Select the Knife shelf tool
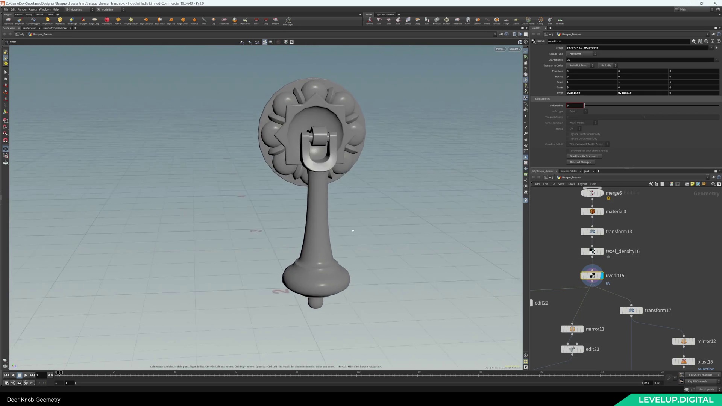The height and width of the screenshot is (406, 722). (x=204, y=21)
